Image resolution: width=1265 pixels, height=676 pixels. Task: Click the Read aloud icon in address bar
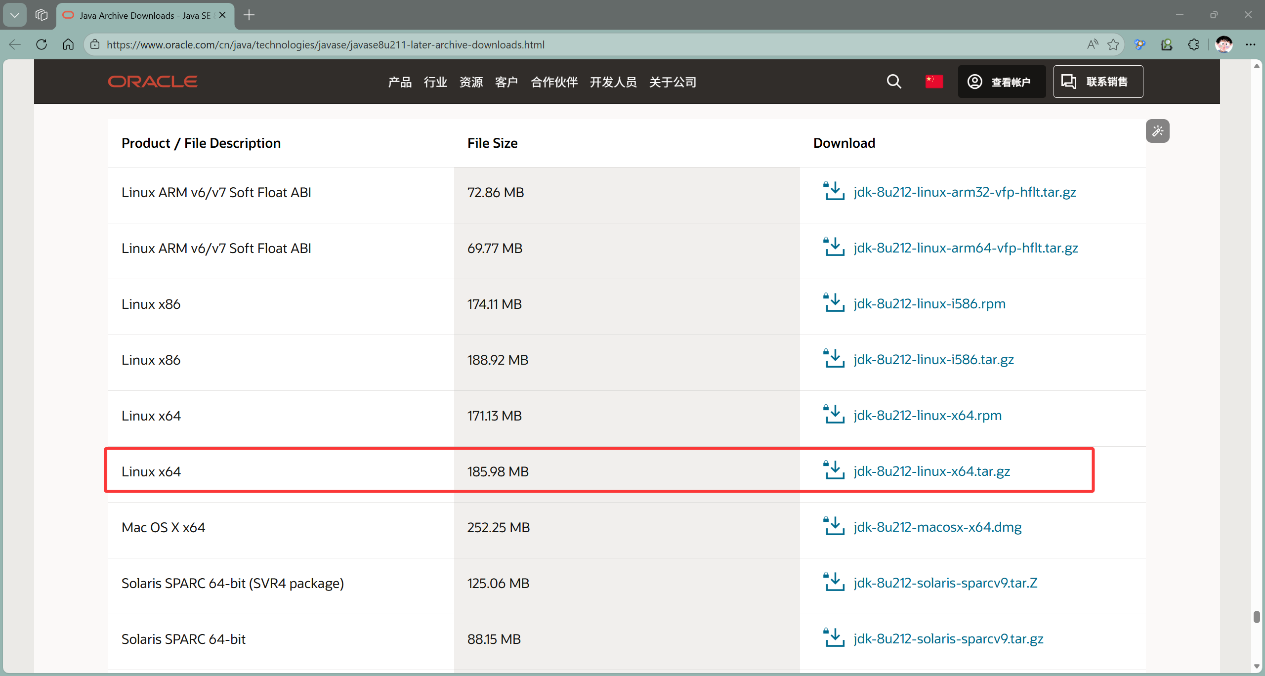click(1093, 44)
